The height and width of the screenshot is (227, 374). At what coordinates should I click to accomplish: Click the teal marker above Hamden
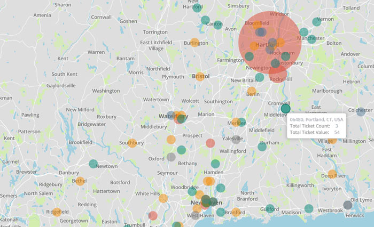pos(215,164)
